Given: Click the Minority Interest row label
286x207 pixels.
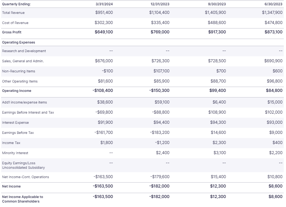Looking at the screenshot, I should (15, 153).
